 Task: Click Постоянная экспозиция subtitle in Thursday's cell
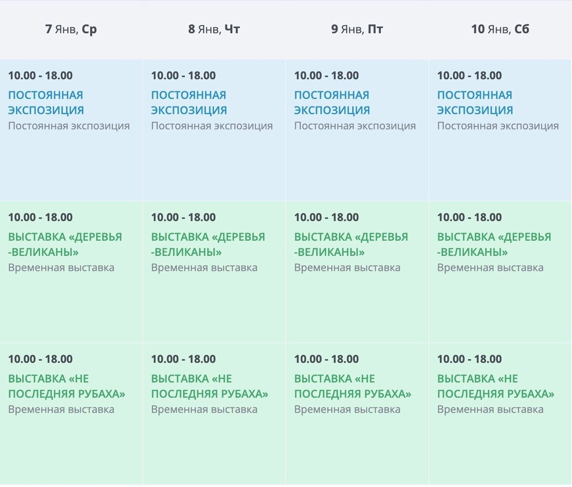pyautogui.click(x=212, y=126)
